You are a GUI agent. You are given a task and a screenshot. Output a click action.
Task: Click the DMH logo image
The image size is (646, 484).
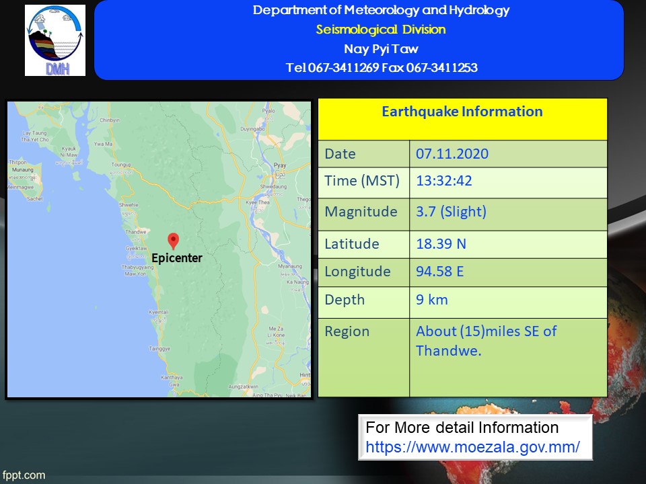pyautogui.click(x=55, y=40)
